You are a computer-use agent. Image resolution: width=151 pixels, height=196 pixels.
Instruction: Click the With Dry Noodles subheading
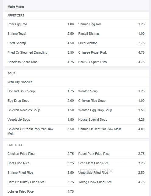click(20, 82)
